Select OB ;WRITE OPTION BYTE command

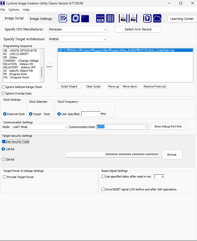point(20,51)
